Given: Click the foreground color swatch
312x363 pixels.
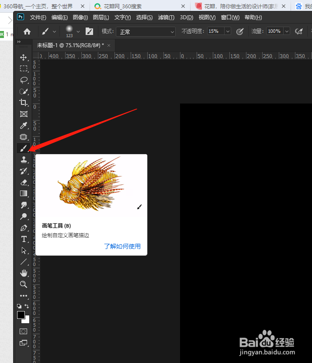Looking at the screenshot, I should pos(21,315).
